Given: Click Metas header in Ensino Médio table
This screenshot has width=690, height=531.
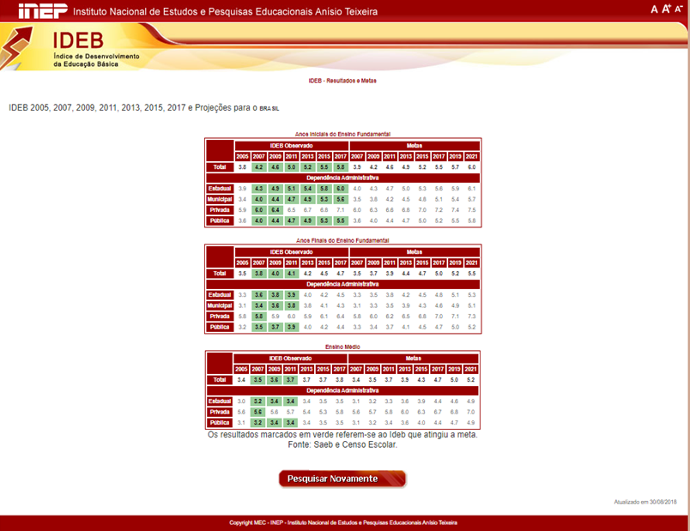Looking at the screenshot, I should tap(414, 359).
